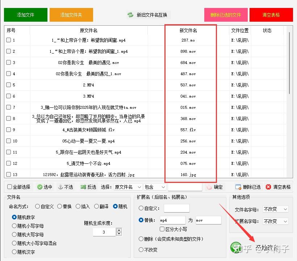Select the 翻译 naming mode radio
The height and width of the screenshot is (261, 297).
[x=96, y=206]
